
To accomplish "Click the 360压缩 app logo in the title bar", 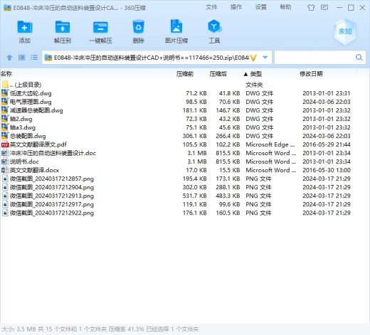I will (x=8, y=8).
